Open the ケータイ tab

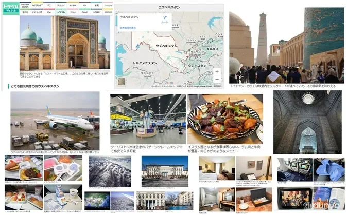[108, 5]
